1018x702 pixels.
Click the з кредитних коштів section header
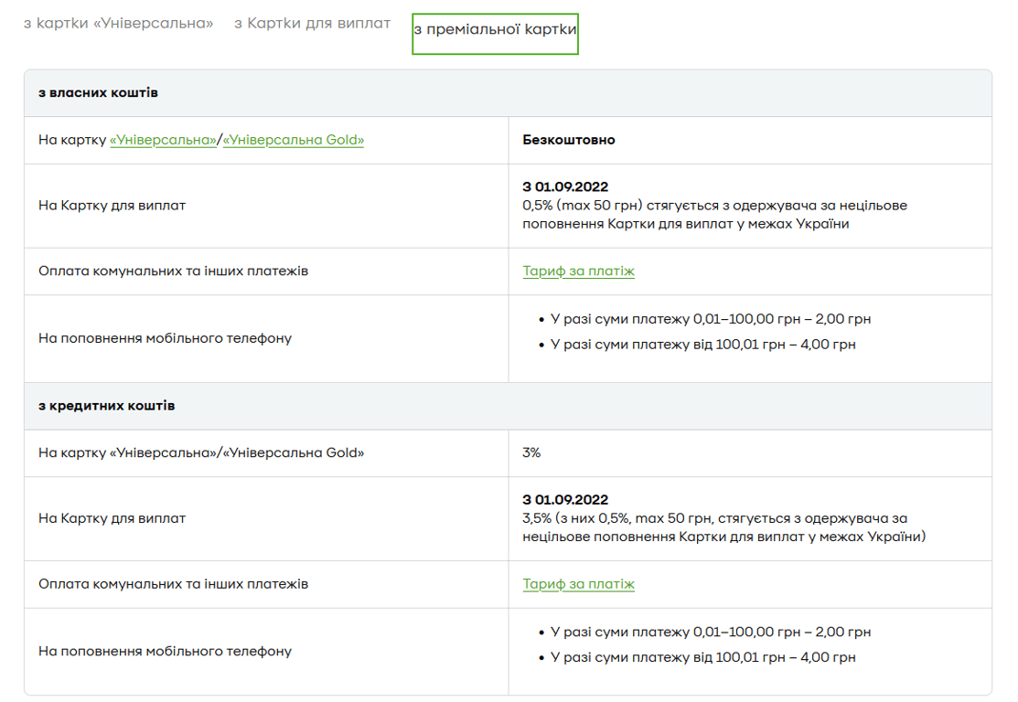pyautogui.click(x=106, y=406)
